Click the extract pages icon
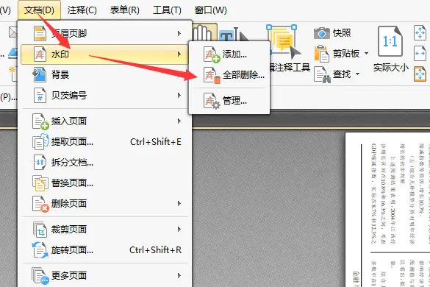 pyautogui.click(x=40, y=142)
